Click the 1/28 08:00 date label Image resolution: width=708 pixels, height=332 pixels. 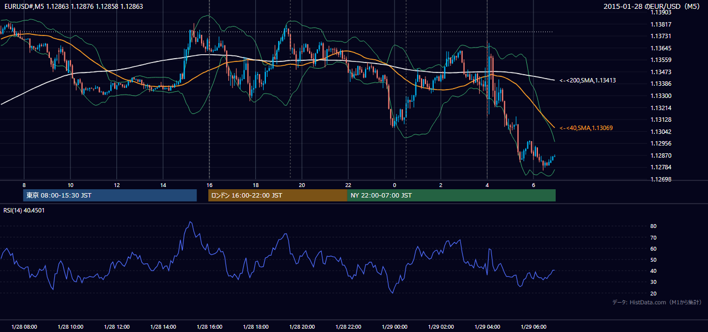pyautogui.click(x=24, y=327)
